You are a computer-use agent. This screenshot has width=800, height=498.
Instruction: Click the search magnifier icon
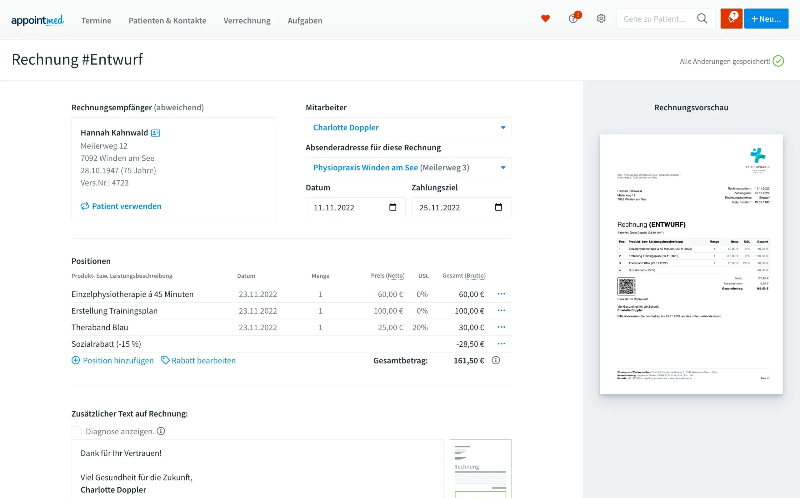[702, 19]
